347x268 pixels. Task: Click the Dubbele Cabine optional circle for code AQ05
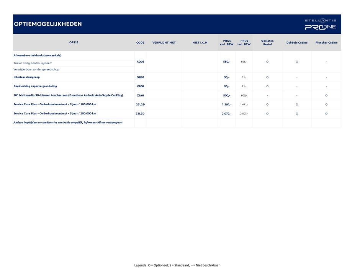click(x=297, y=62)
